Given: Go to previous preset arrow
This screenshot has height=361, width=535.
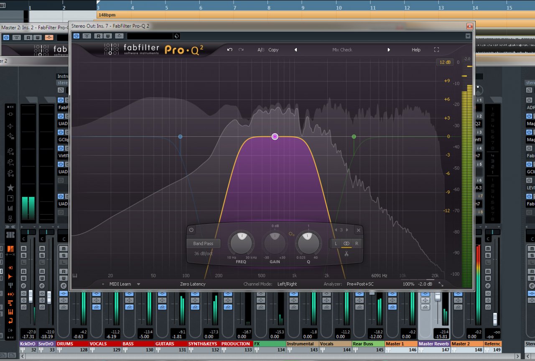Looking at the screenshot, I should click(296, 50).
